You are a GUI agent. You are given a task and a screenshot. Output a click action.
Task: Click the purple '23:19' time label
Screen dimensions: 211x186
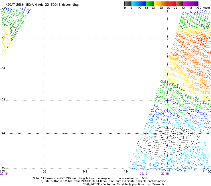pyautogui.click(x=143, y=174)
